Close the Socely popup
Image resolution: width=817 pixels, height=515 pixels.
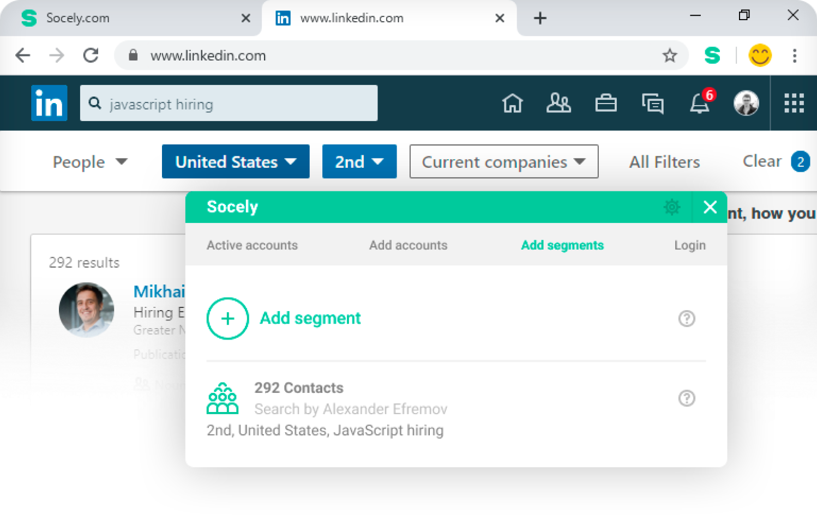(x=710, y=207)
